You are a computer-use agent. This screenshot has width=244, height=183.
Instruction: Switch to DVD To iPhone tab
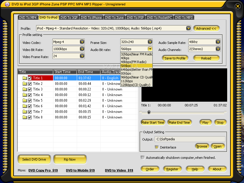pyautogui.click(x=91, y=18)
